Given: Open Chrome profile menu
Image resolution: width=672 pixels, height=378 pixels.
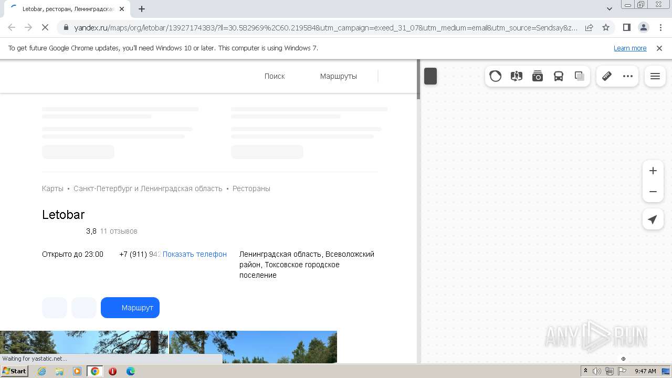Looking at the screenshot, I should [x=643, y=27].
